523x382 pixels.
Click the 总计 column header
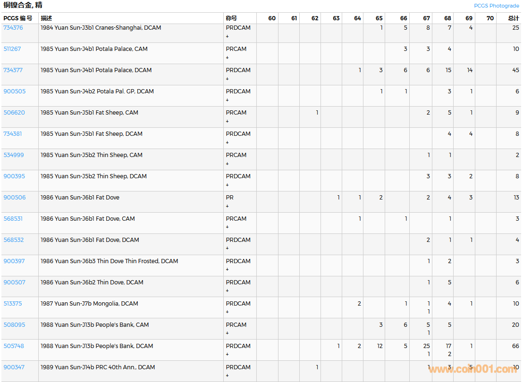click(514, 18)
